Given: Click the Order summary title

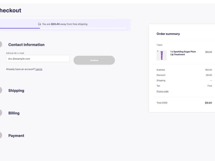Looking at the screenshot, I should 168,34.
